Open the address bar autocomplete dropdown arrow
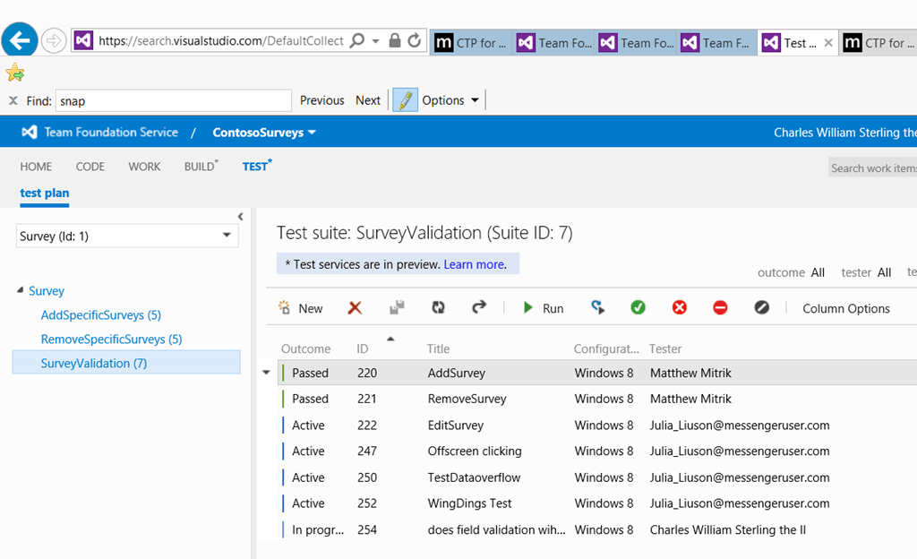This screenshot has height=559, width=917. point(375,41)
